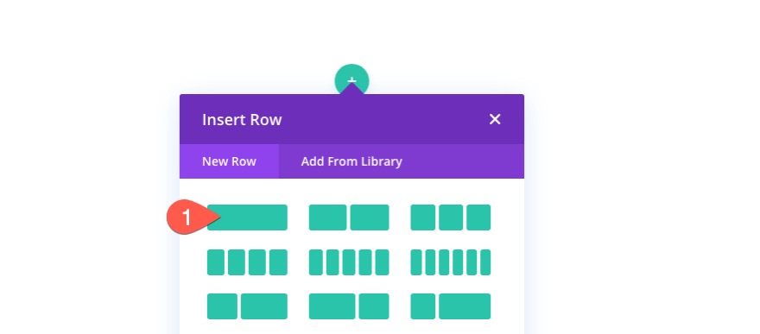This screenshot has height=334, width=760.
Task: Select the one-third, two-thirds column layout
Action: [247, 306]
